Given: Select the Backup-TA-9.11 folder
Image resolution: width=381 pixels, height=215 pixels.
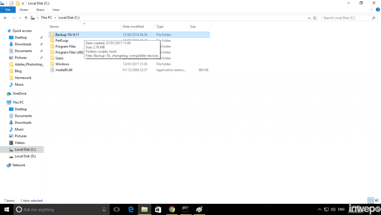Looking at the screenshot, I should point(129,35).
